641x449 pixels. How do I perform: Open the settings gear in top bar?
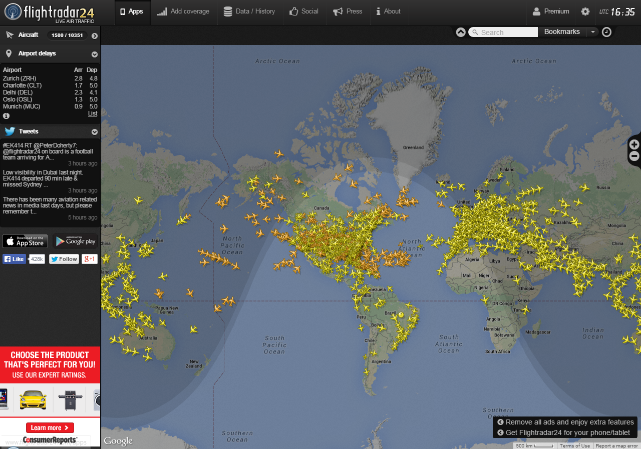[585, 11]
